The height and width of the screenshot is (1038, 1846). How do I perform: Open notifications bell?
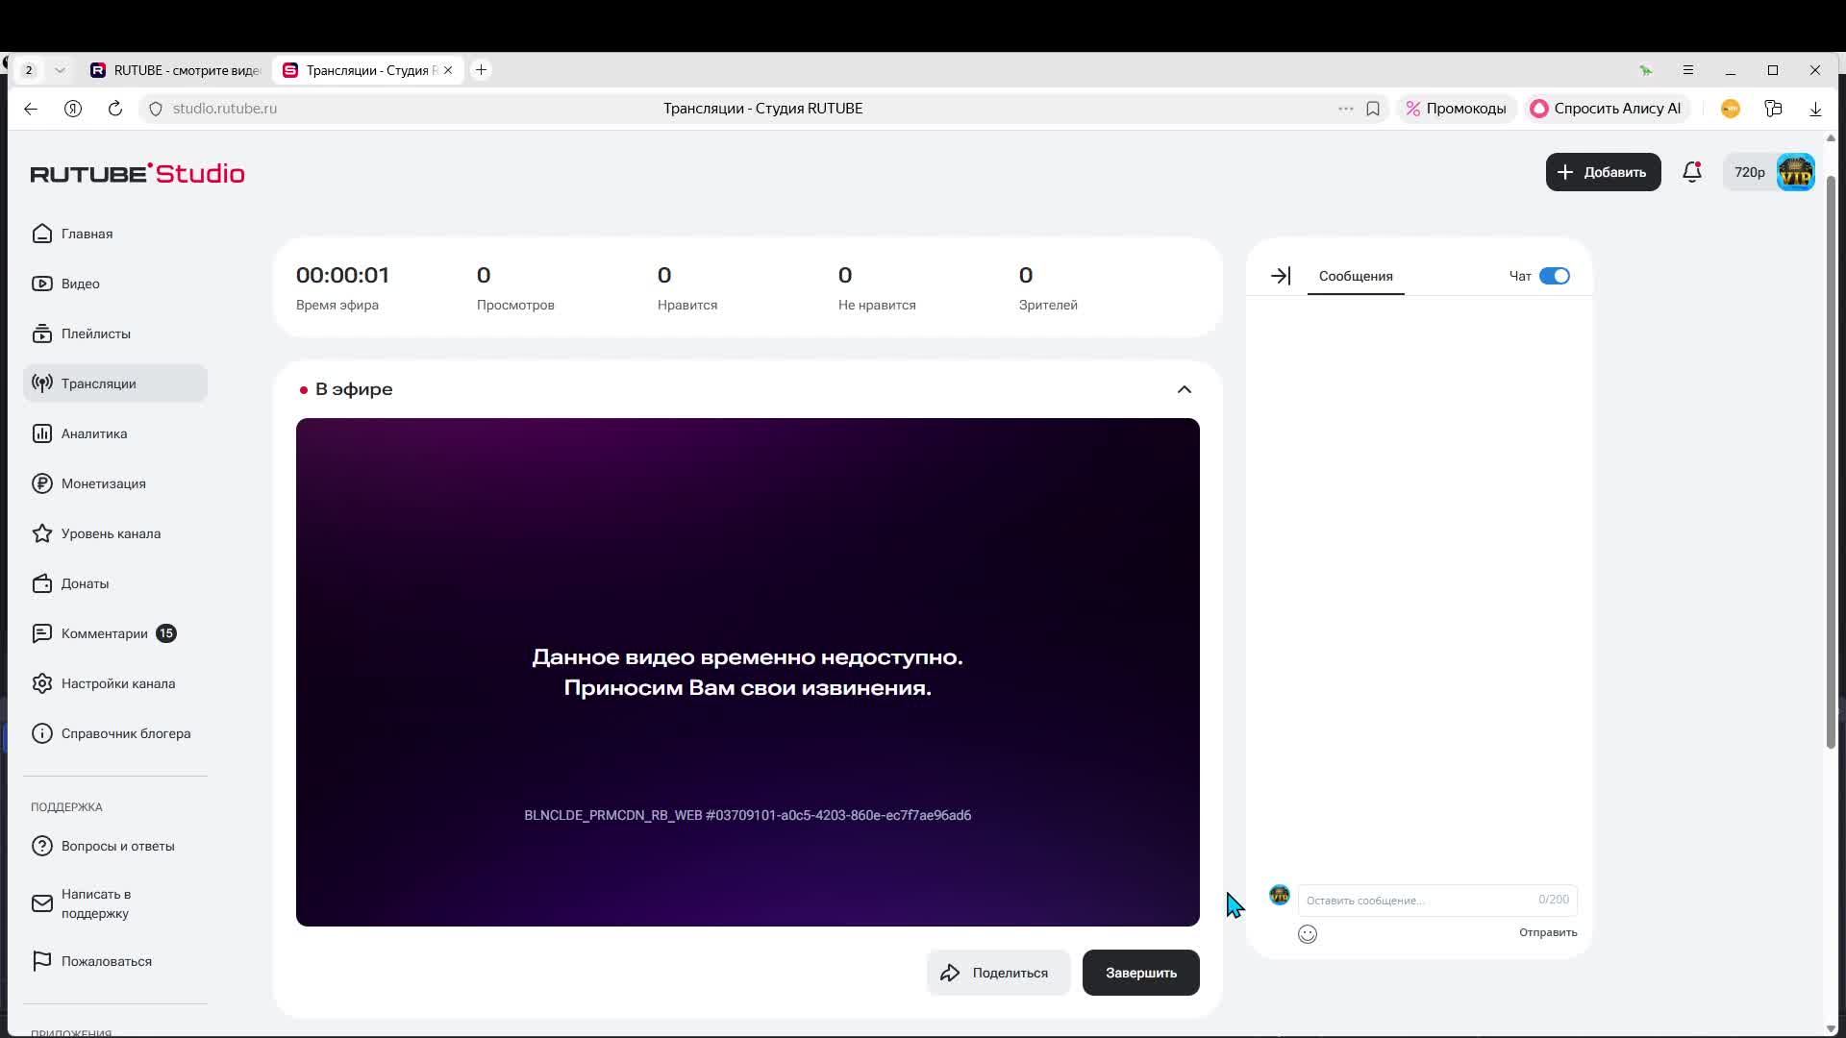tap(1692, 172)
